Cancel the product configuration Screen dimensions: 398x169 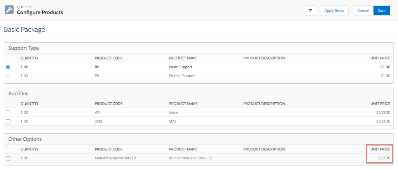(x=363, y=10)
